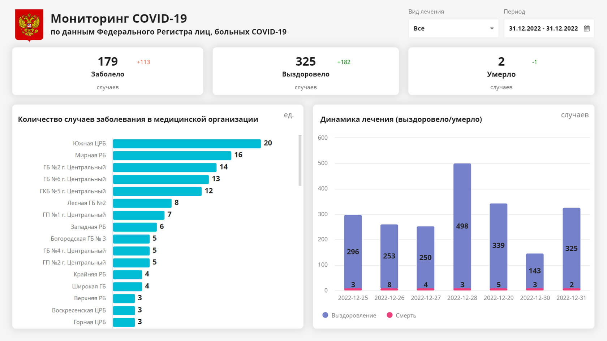The width and height of the screenshot is (607, 341).
Task: Toggle the Выздоровление legend item
Action: (349, 315)
